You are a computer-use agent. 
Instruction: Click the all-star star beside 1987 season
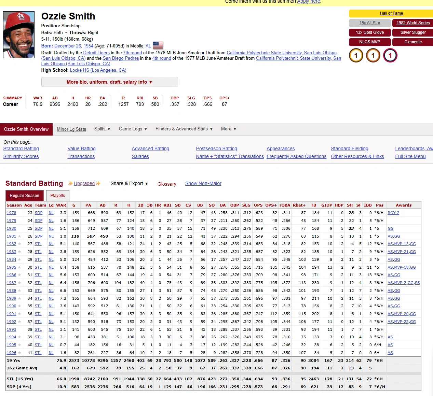pyautogui.click(x=19, y=283)
